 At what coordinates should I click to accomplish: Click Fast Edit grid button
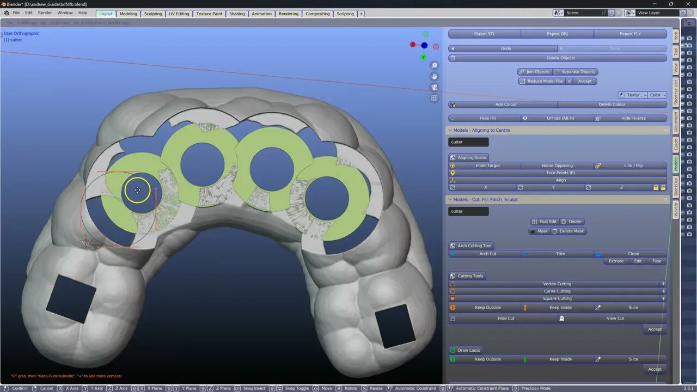[x=544, y=222]
